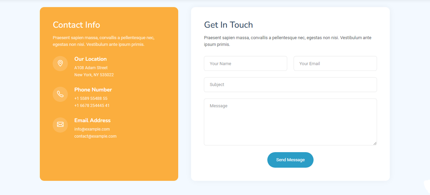Click the envelope email icon
The height and width of the screenshot is (195, 430).
60,124
